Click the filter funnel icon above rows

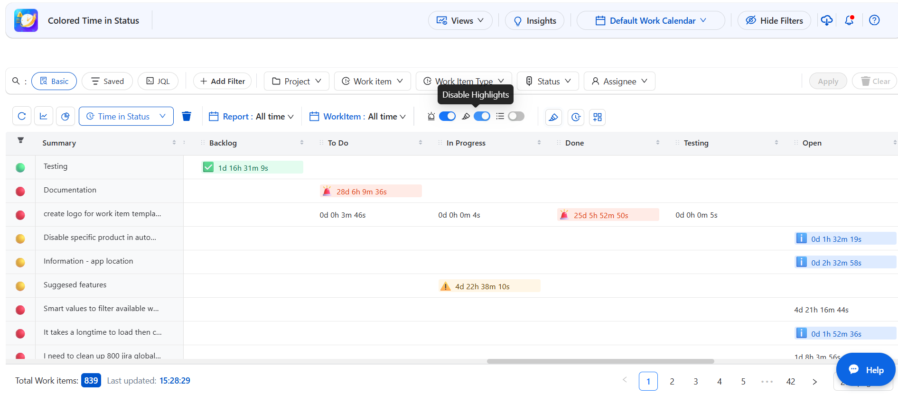(20, 140)
